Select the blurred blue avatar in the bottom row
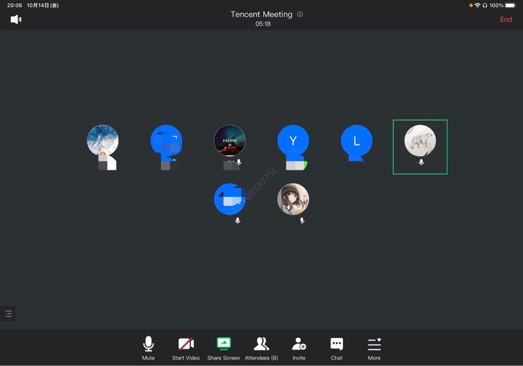The height and width of the screenshot is (366, 523). (230, 199)
